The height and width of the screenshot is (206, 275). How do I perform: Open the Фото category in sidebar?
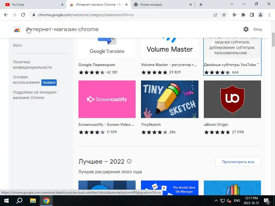click(x=17, y=45)
